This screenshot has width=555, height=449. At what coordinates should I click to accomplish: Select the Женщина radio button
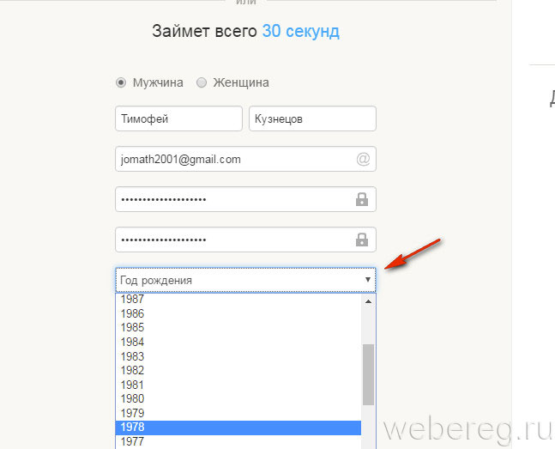(202, 83)
